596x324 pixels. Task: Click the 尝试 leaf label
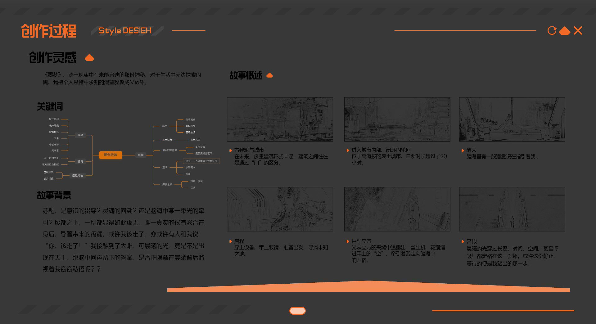pyautogui.click(x=193, y=188)
